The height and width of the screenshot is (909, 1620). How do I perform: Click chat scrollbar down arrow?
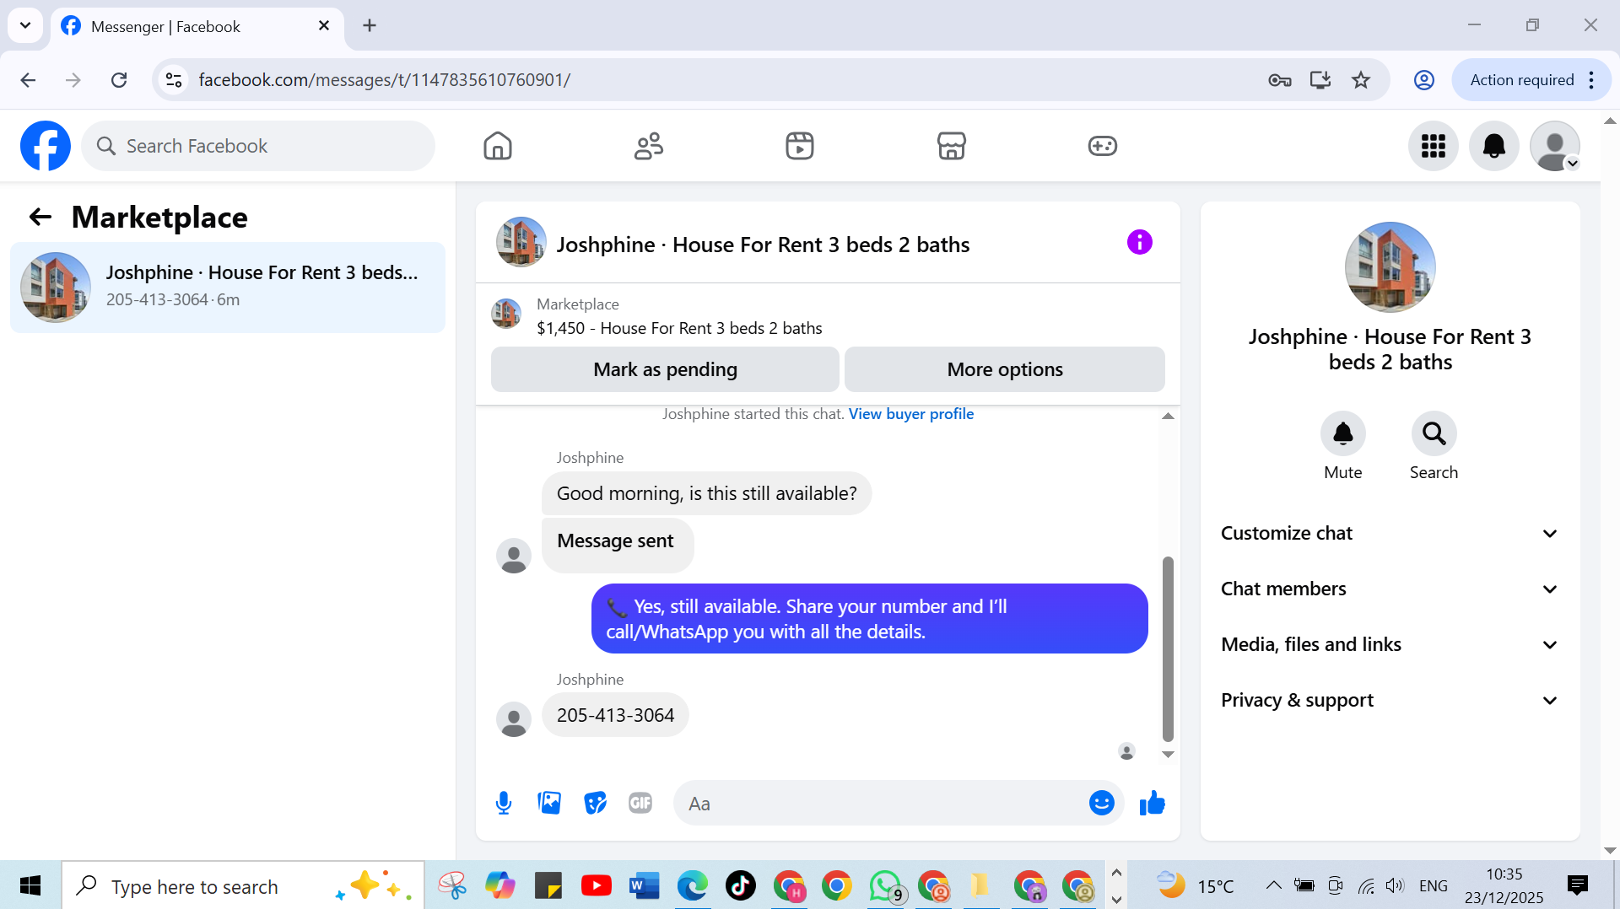click(1168, 755)
